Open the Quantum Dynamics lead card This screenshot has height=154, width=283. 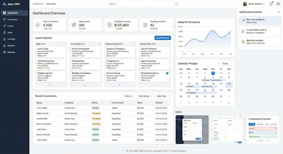(120, 52)
